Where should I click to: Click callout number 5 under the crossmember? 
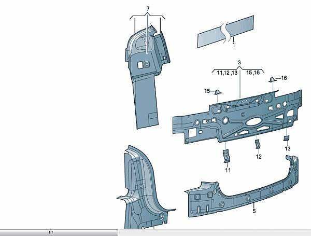(254, 211)
